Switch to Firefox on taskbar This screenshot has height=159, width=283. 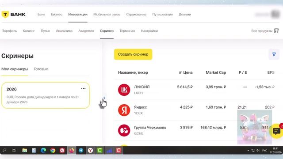72,150
